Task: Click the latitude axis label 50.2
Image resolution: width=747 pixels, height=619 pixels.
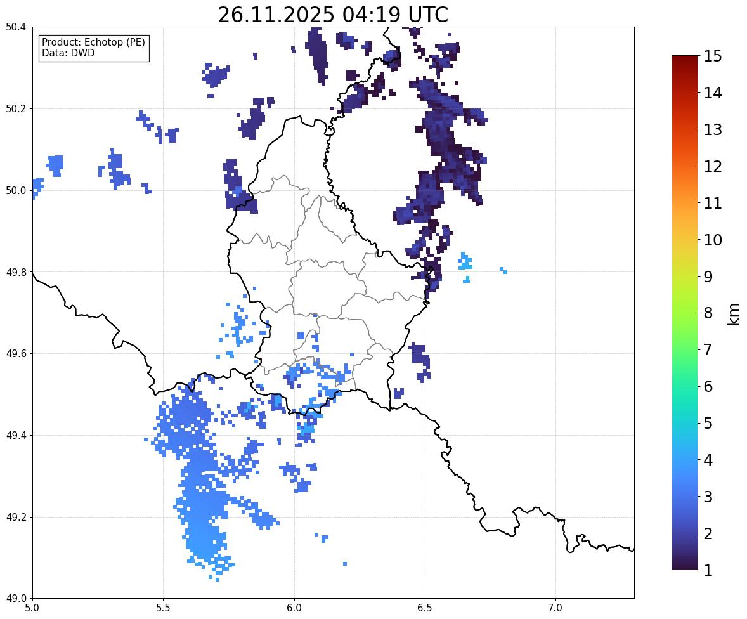Action: click(x=16, y=108)
